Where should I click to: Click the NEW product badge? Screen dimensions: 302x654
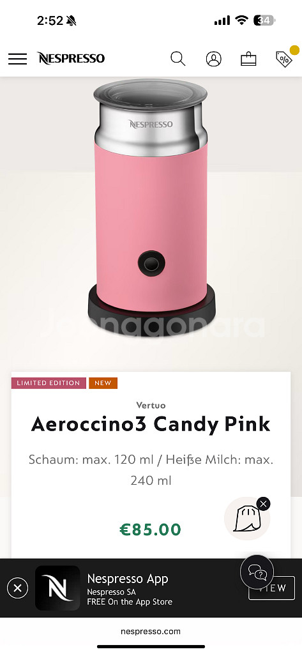tap(103, 383)
